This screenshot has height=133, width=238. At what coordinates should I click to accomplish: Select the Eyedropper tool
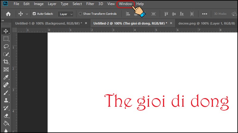tap(6, 77)
